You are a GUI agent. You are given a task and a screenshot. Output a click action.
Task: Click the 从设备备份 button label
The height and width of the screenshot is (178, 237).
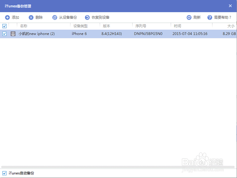pyautogui.click(x=68, y=17)
